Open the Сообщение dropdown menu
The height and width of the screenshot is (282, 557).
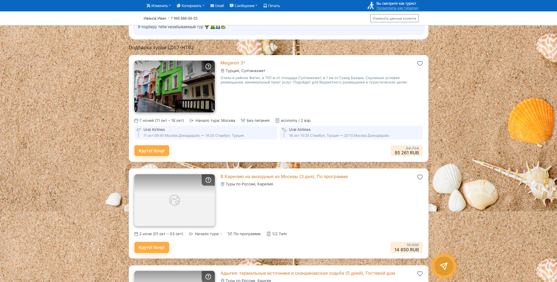tap(244, 6)
